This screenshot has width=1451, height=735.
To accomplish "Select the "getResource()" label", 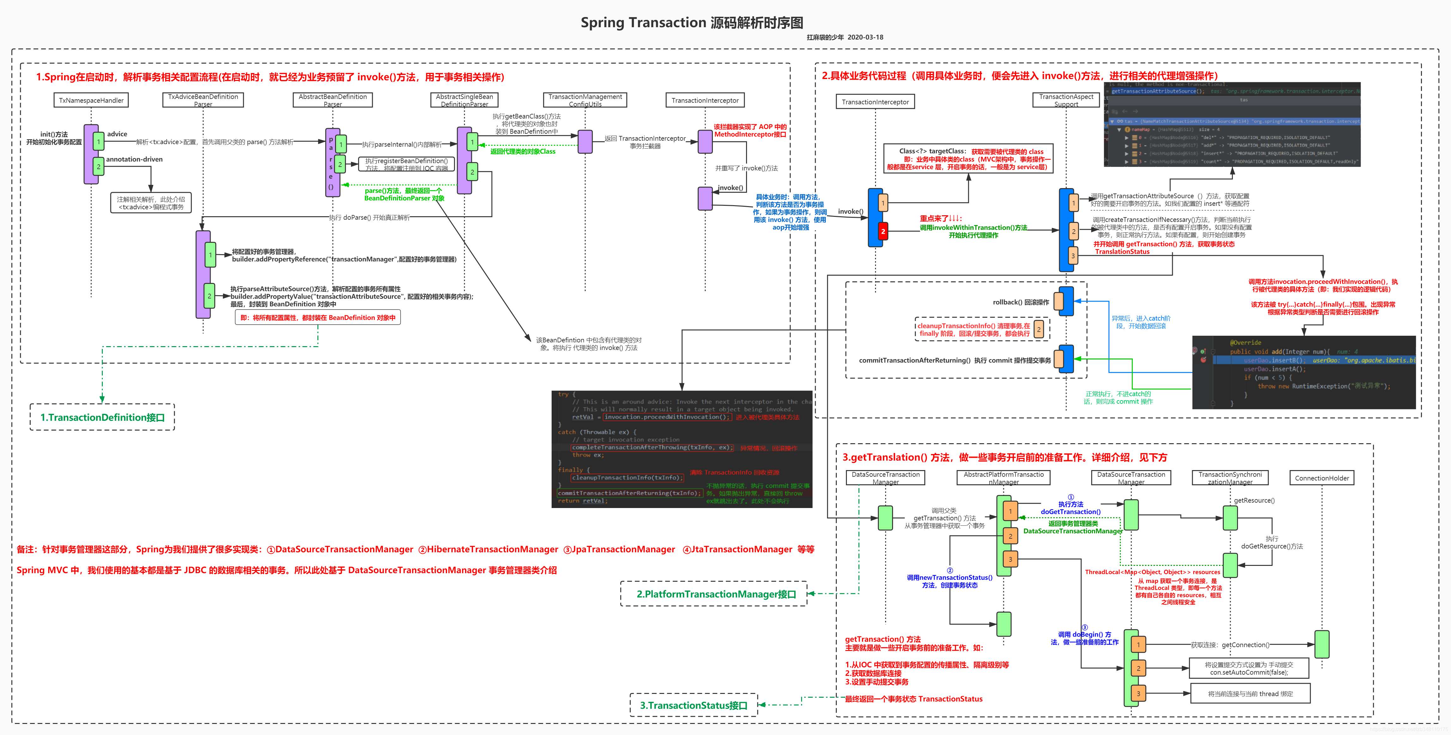I will coord(1254,500).
